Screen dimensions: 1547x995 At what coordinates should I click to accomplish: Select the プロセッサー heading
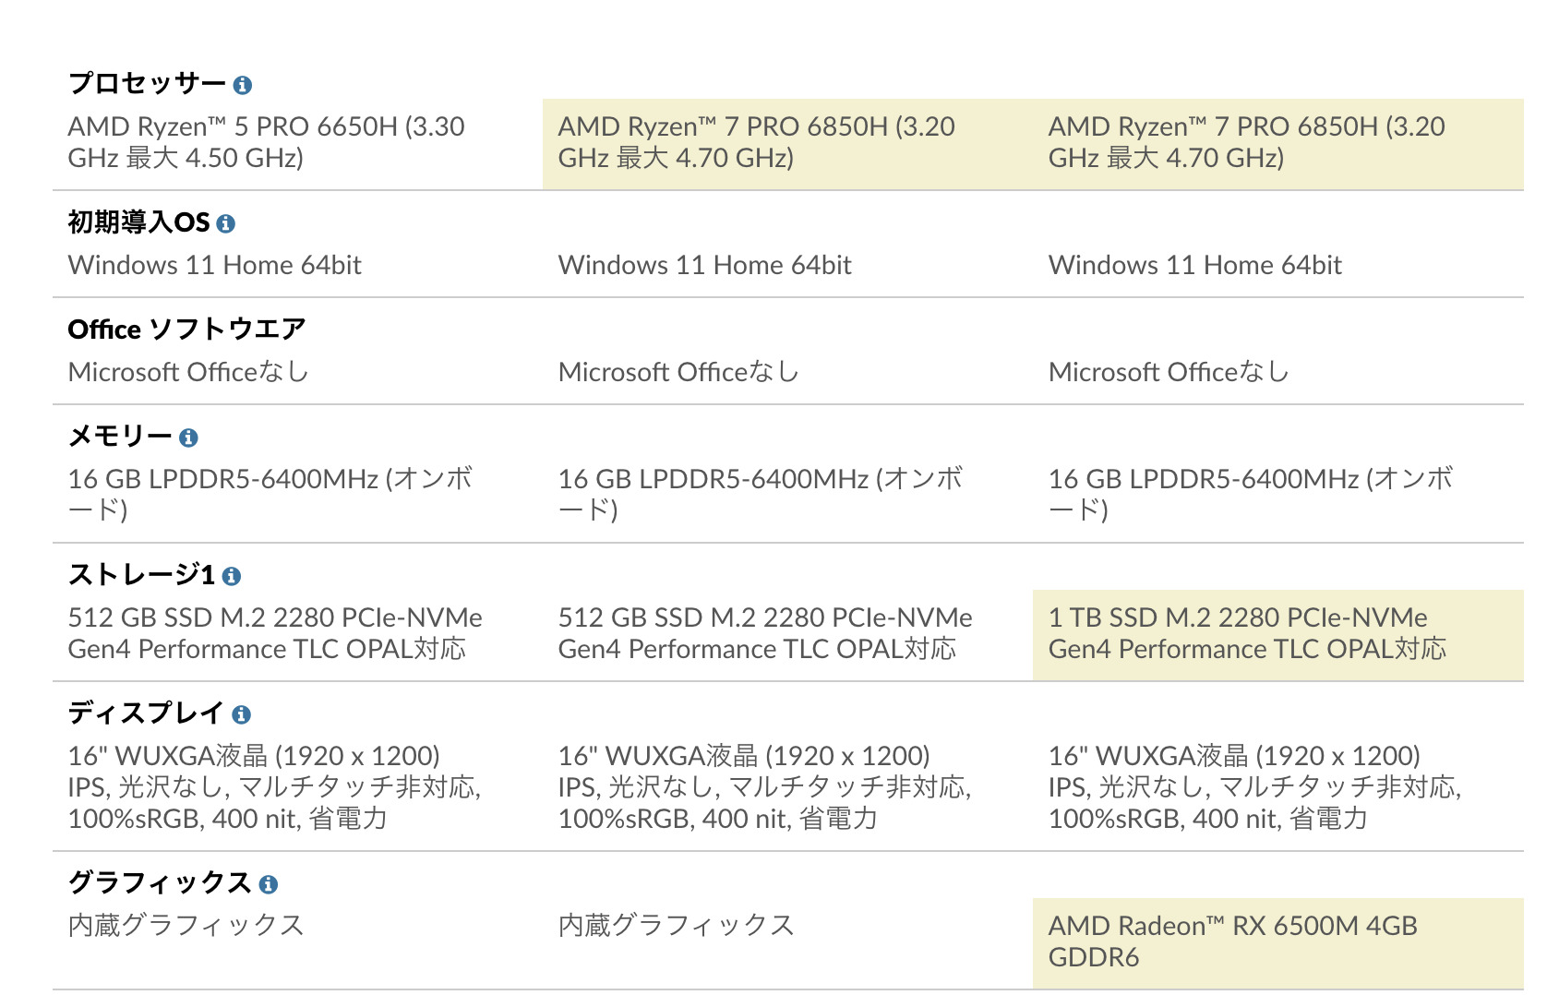[x=147, y=83]
